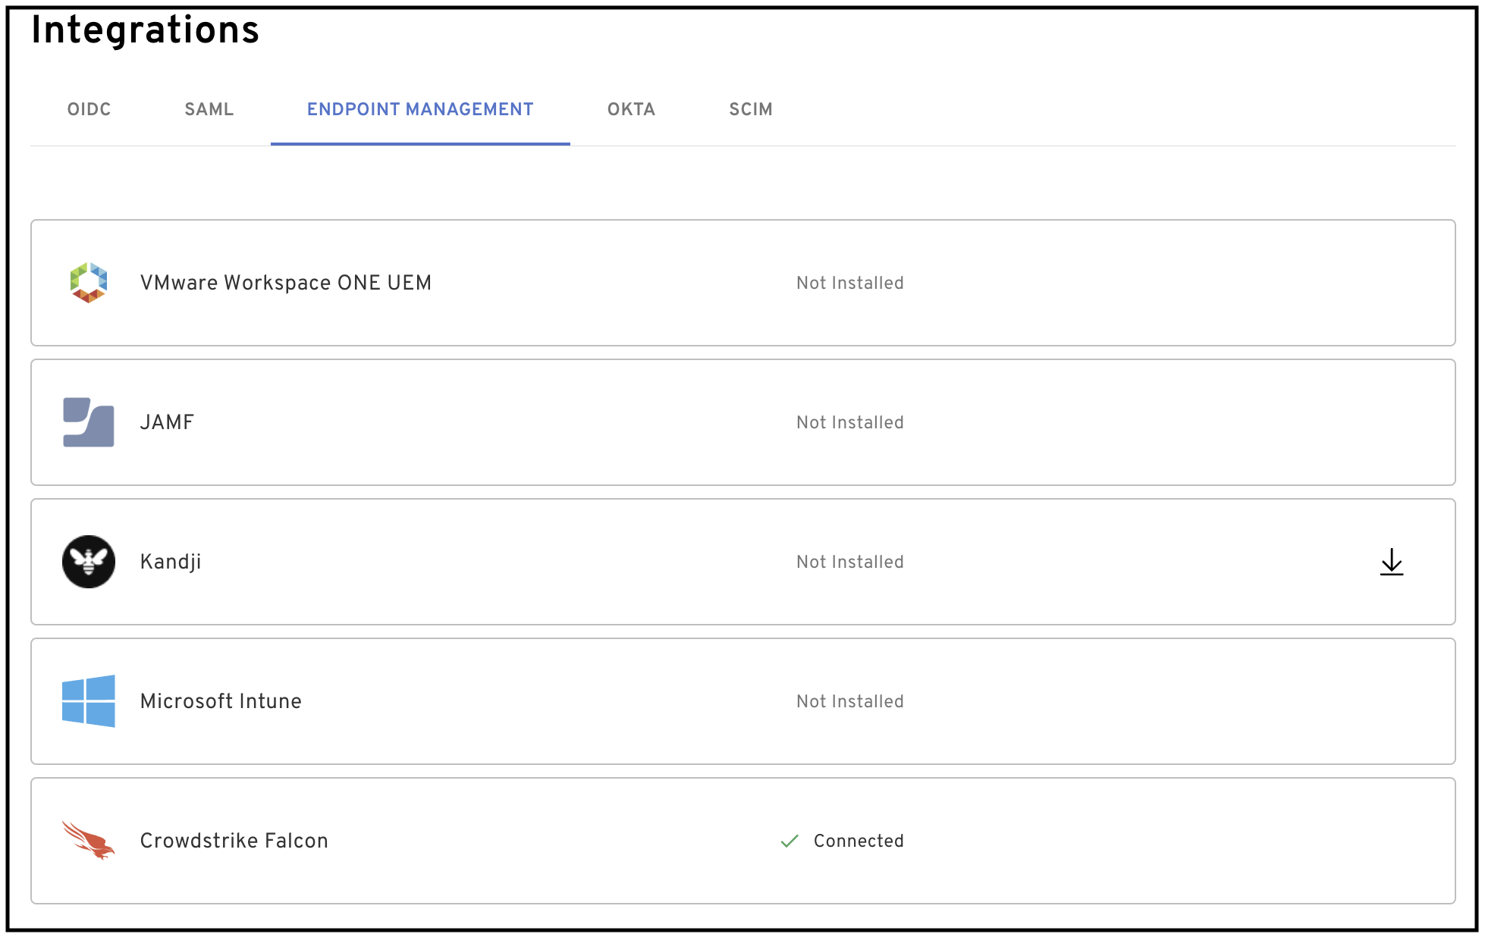Viewport: 1485px width, 934px height.
Task: Open the ENDPOINT MANAGEMENT tab
Action: tap(419, 109)
